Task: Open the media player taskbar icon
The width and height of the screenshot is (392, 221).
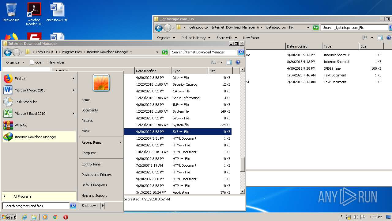Action: click(x=45, y=217)
